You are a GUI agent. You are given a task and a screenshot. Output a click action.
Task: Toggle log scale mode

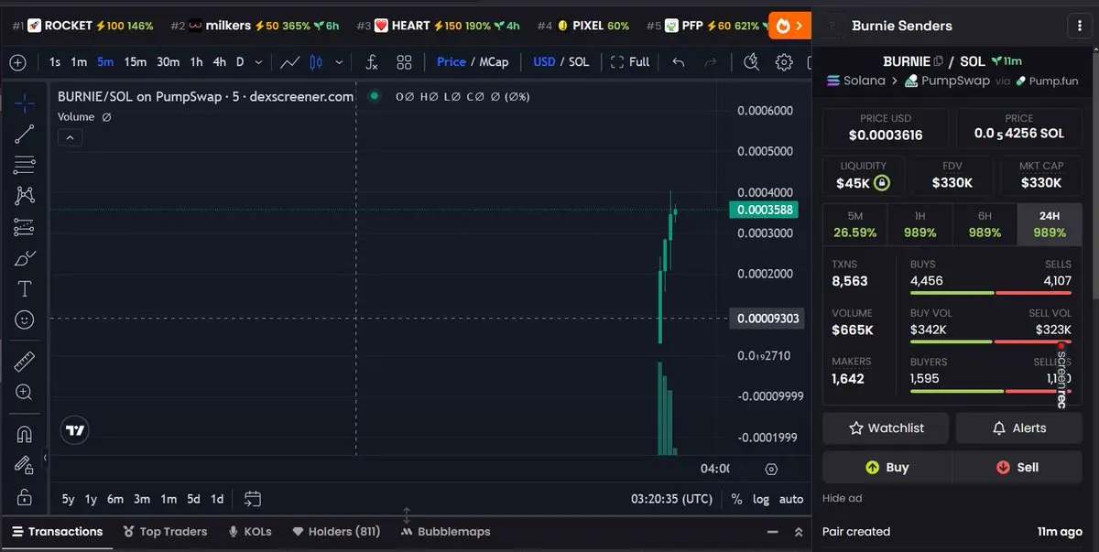click(x=761, y=499)
